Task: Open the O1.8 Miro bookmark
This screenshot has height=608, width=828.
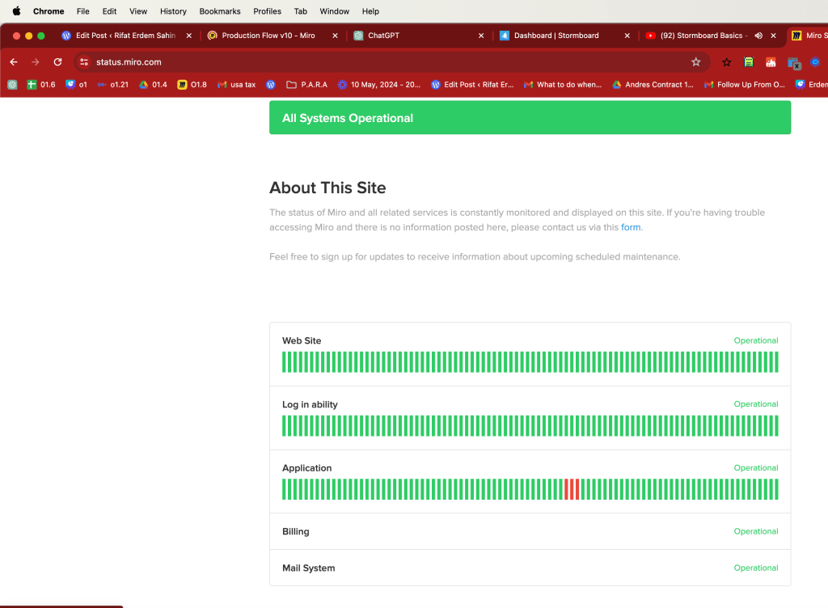Action: click(192, 84)
